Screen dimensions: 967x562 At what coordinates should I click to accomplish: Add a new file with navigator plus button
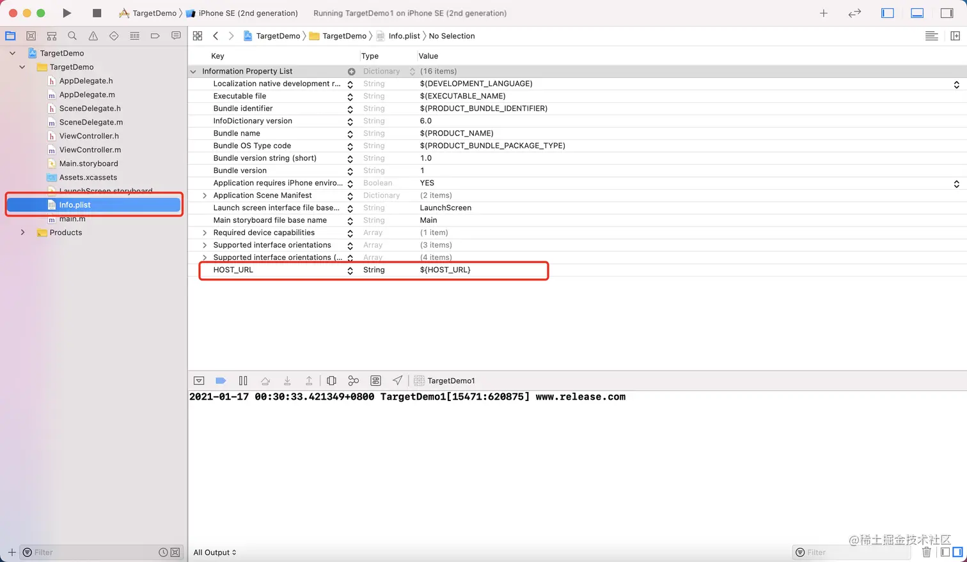pyautogui.click(x=12, y=552)
